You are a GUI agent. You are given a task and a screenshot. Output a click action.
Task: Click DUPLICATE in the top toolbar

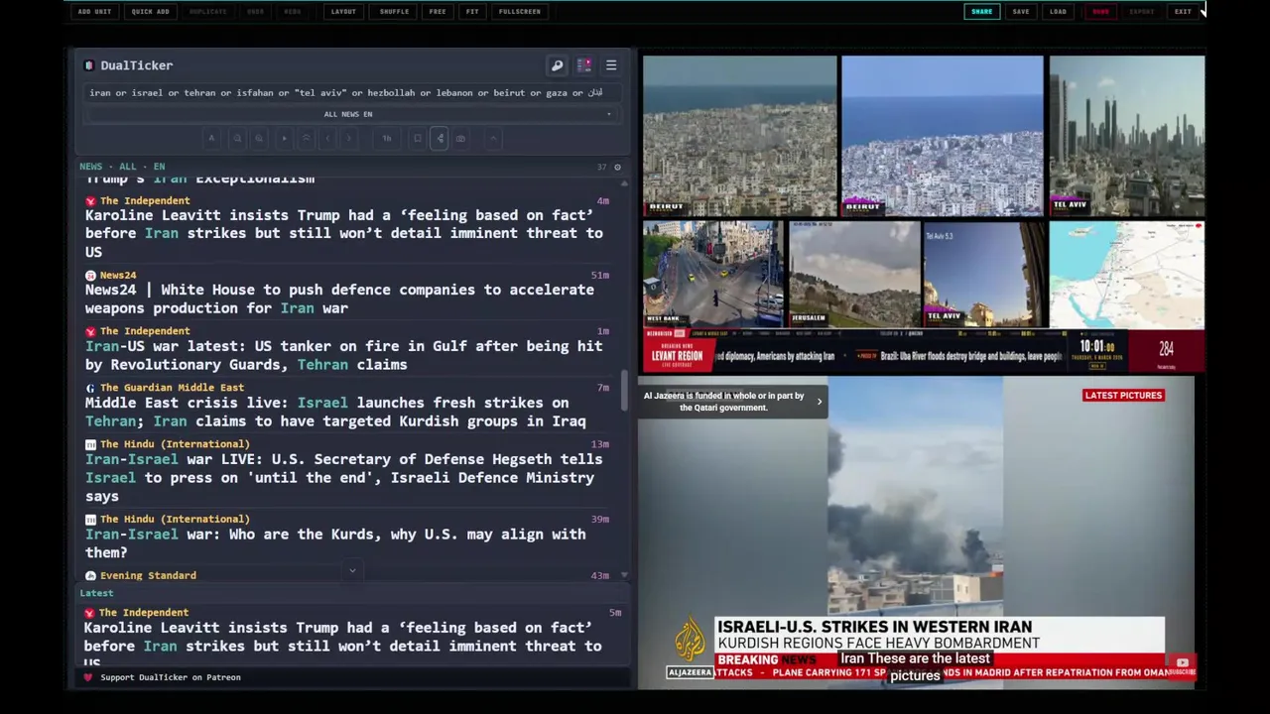[208, 12]
